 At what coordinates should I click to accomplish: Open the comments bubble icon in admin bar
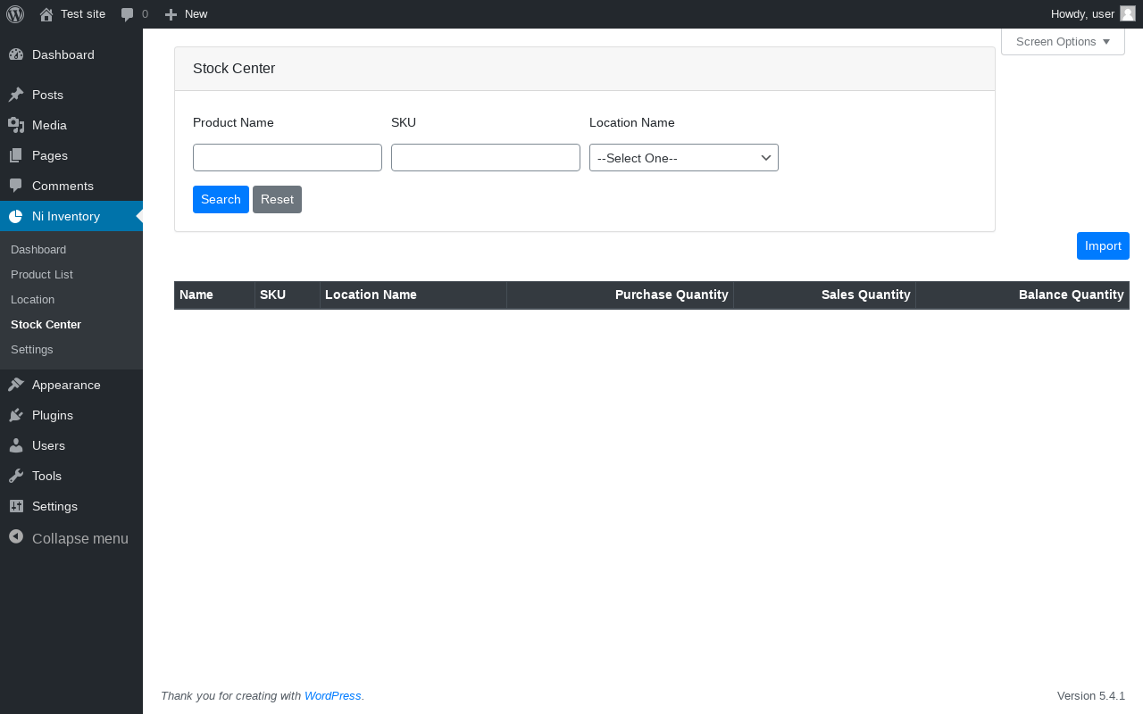128,14
